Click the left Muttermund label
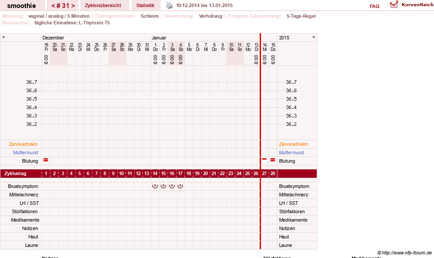Viewport: 434px width, 258px height. [26, 152]
